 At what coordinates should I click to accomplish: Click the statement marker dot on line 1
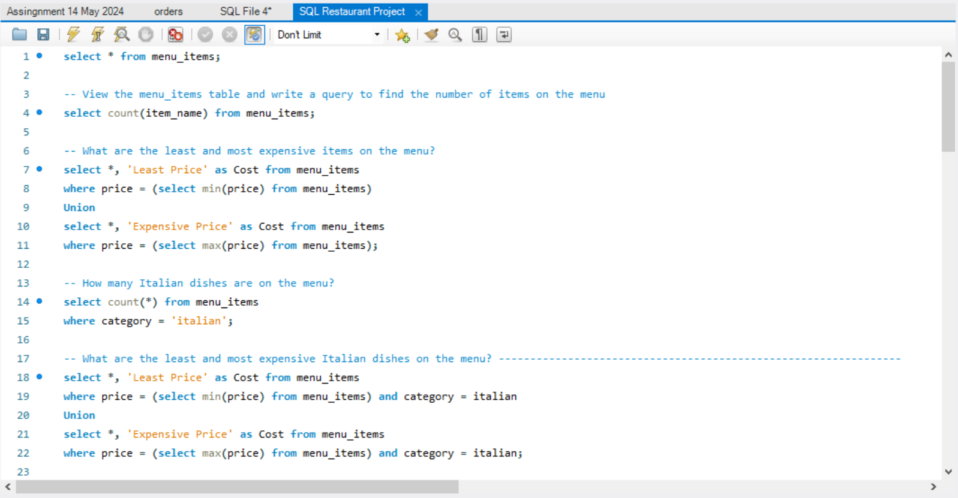point(40,56)
